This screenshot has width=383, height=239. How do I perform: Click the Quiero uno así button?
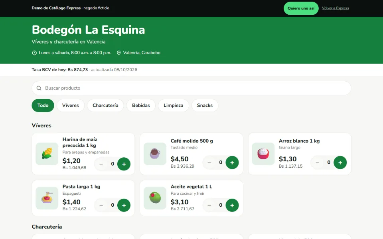coord(301,8)
